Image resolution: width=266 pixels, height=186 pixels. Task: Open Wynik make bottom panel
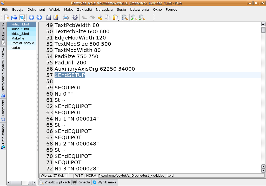click(x=105, y=182)
